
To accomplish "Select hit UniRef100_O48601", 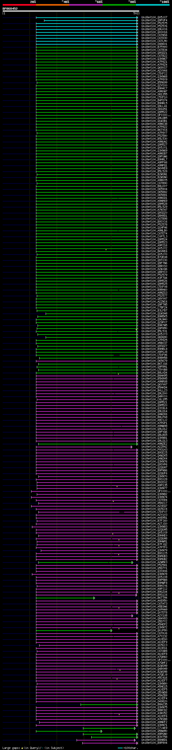I will pyautogui.click(x=154, y=44).
